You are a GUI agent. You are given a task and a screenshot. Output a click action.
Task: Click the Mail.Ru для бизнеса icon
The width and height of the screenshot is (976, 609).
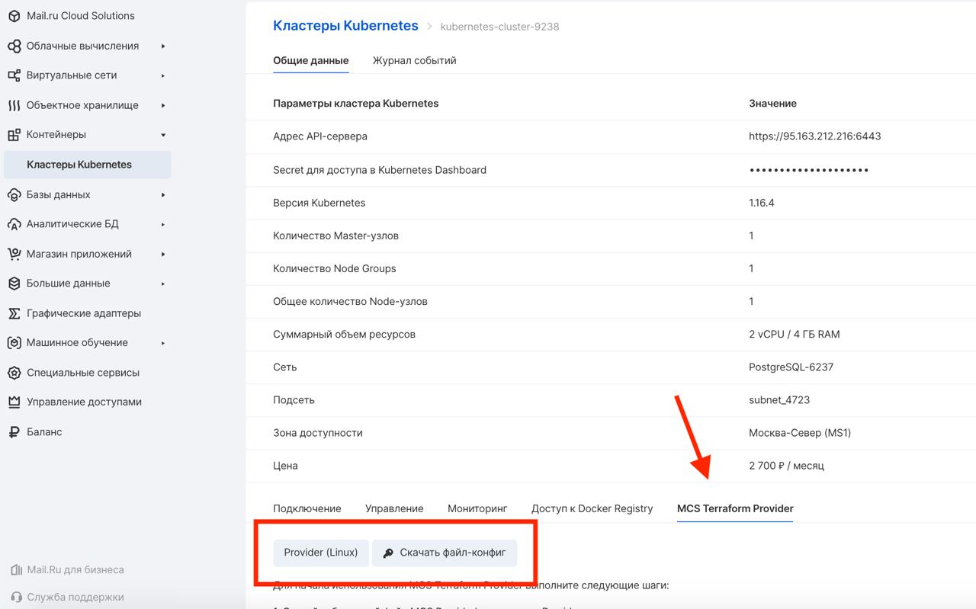coord(17,570)
